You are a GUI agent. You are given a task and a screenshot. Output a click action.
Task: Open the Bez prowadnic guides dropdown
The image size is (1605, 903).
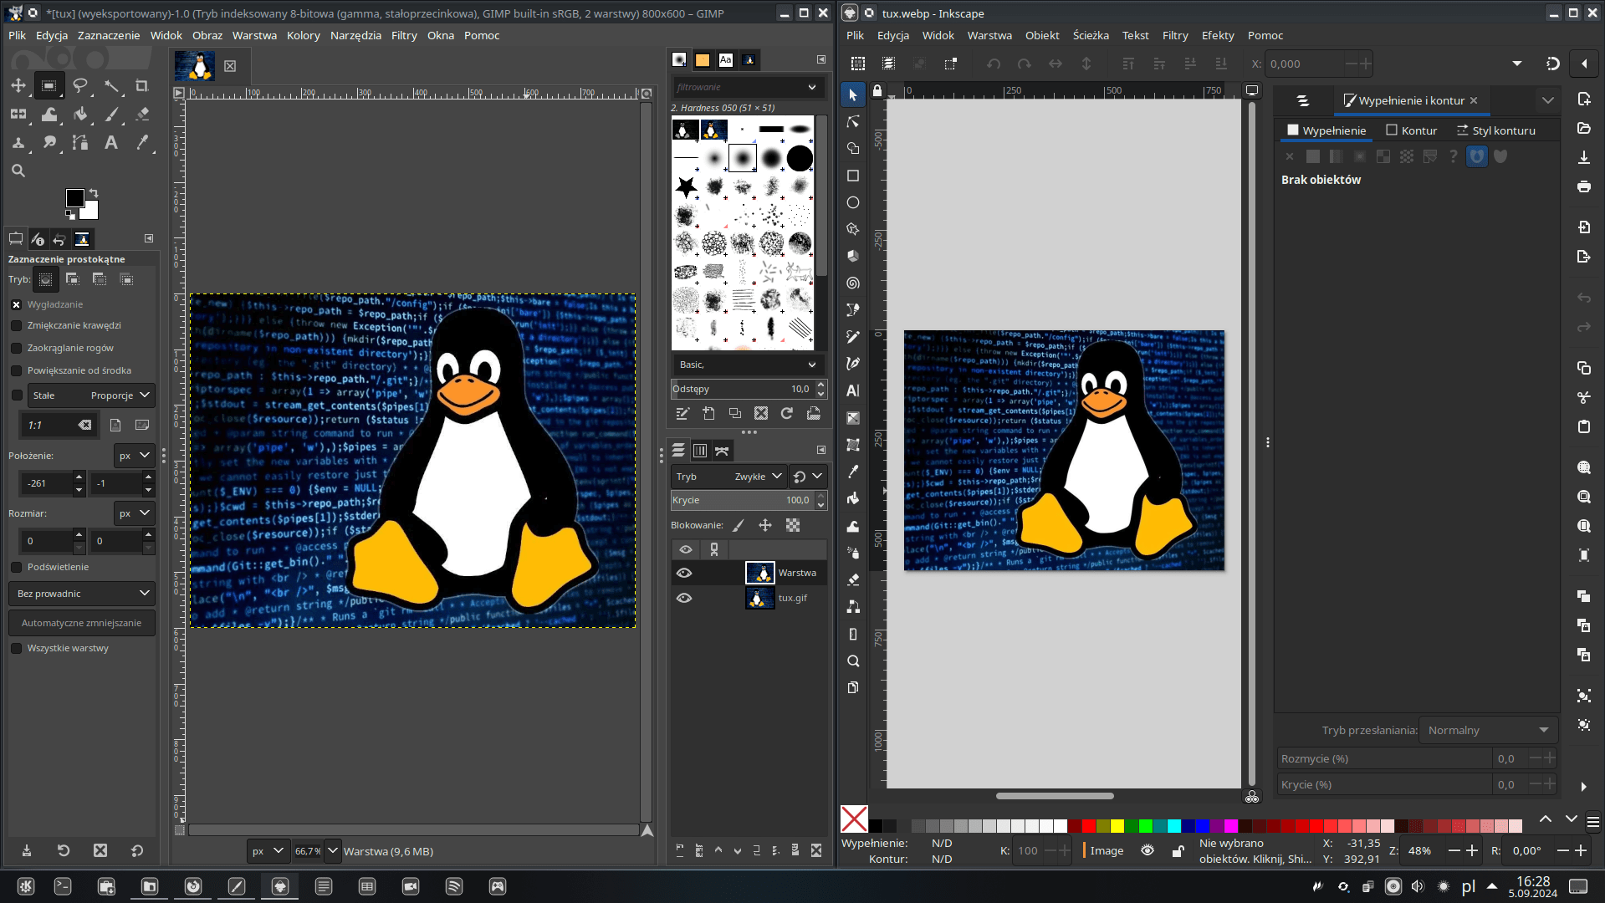click(82, 594)
